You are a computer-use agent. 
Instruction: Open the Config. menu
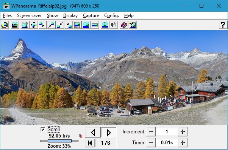(x=111, y=15)
